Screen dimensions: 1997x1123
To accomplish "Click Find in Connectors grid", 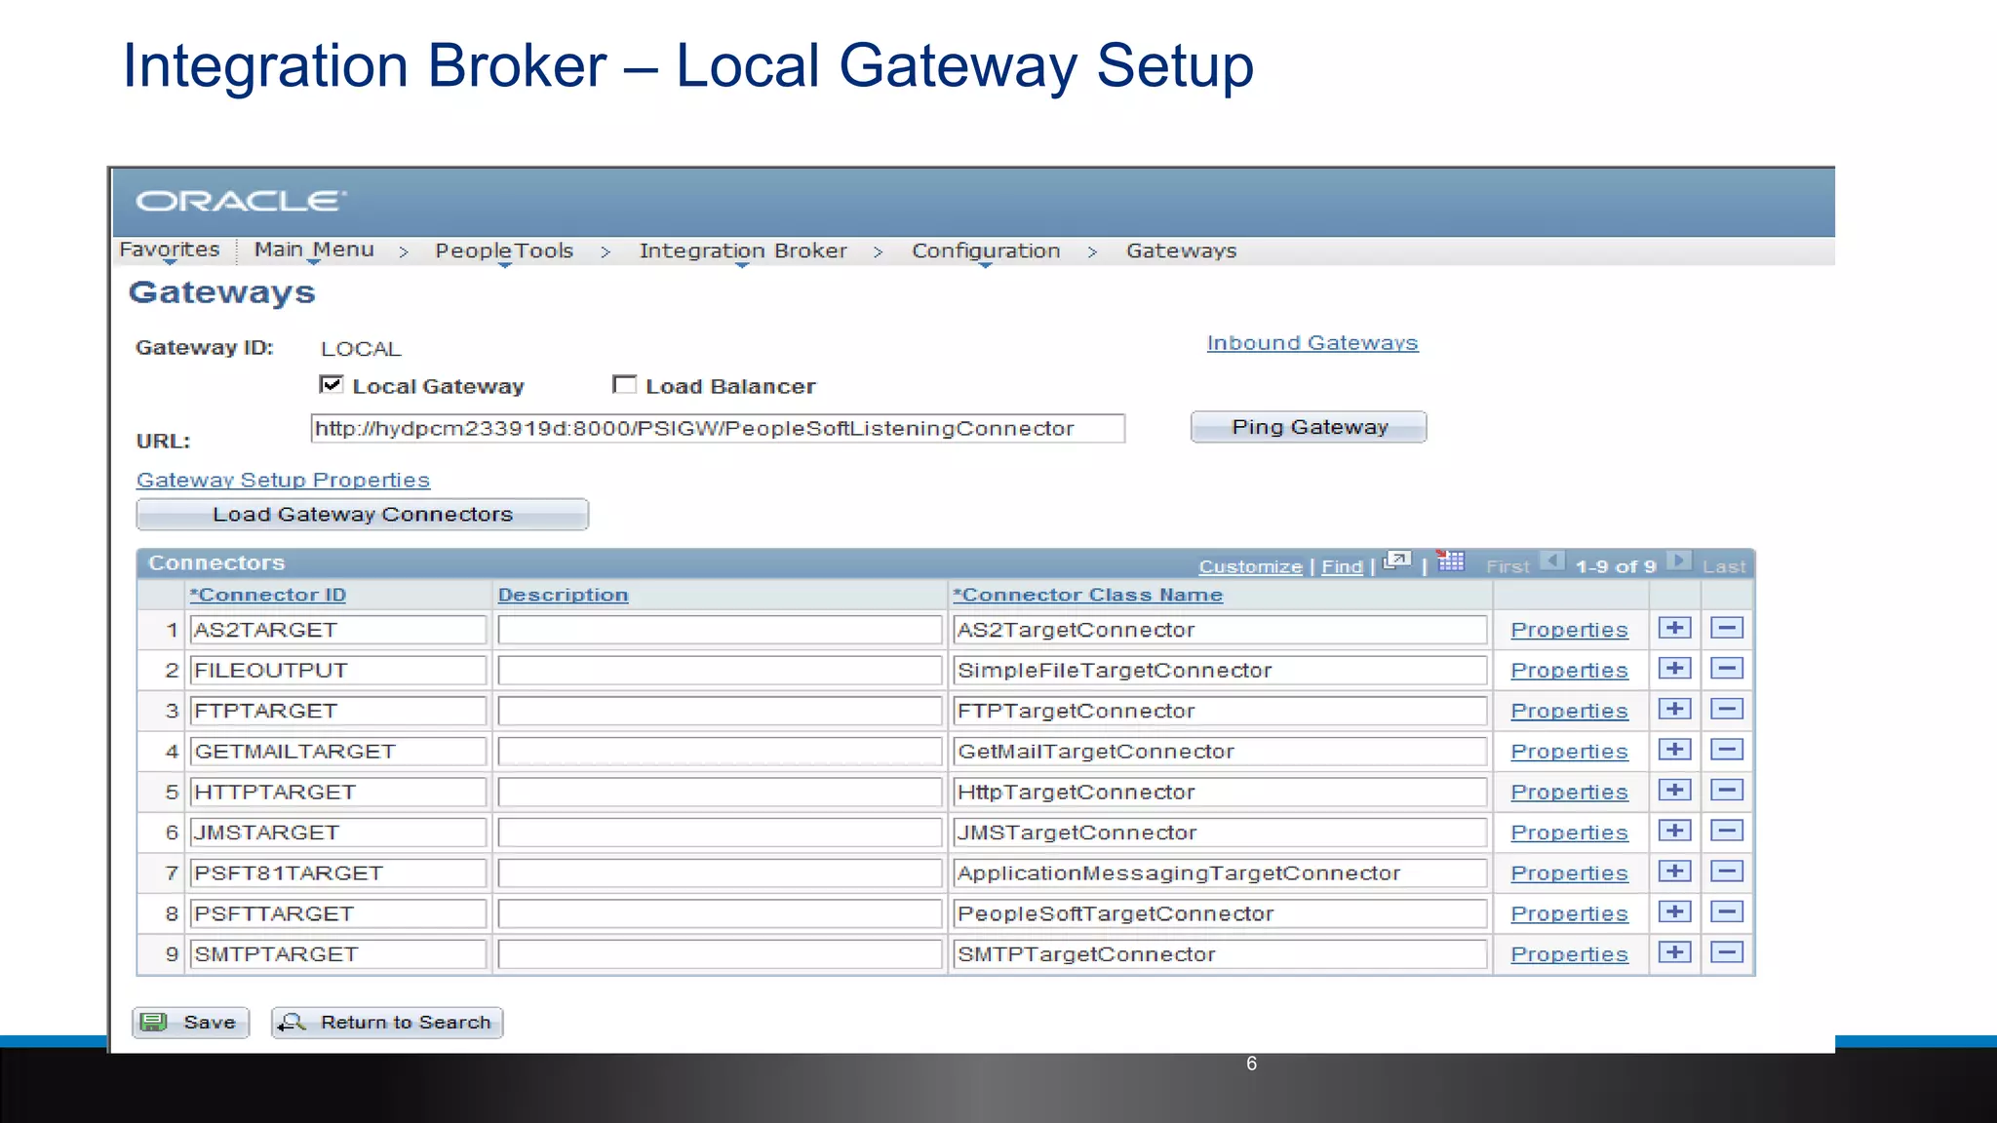I will 1342,566.
